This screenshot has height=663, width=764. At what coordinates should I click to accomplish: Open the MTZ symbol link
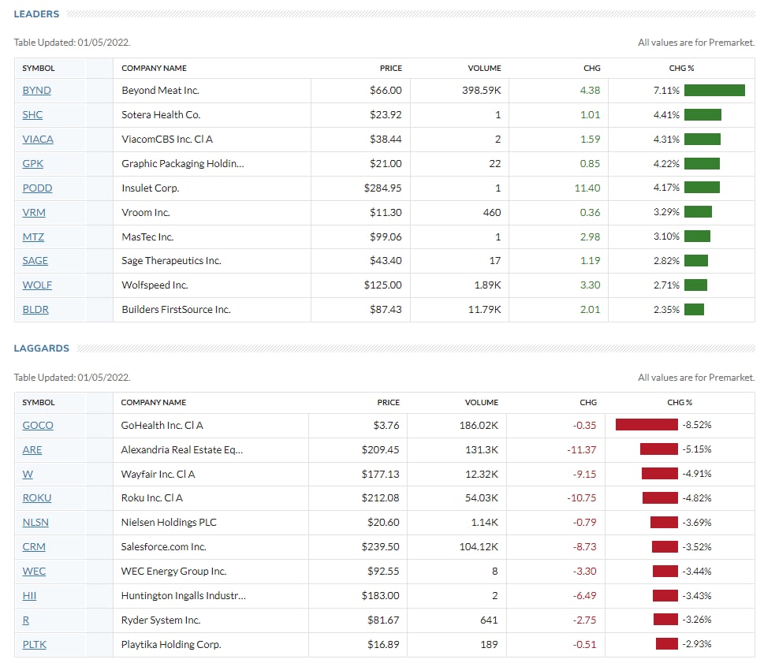click(x=33, y=237)
